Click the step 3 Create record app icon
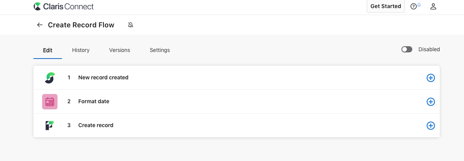The height and width of the screenshot is (161, 464). 49,126
